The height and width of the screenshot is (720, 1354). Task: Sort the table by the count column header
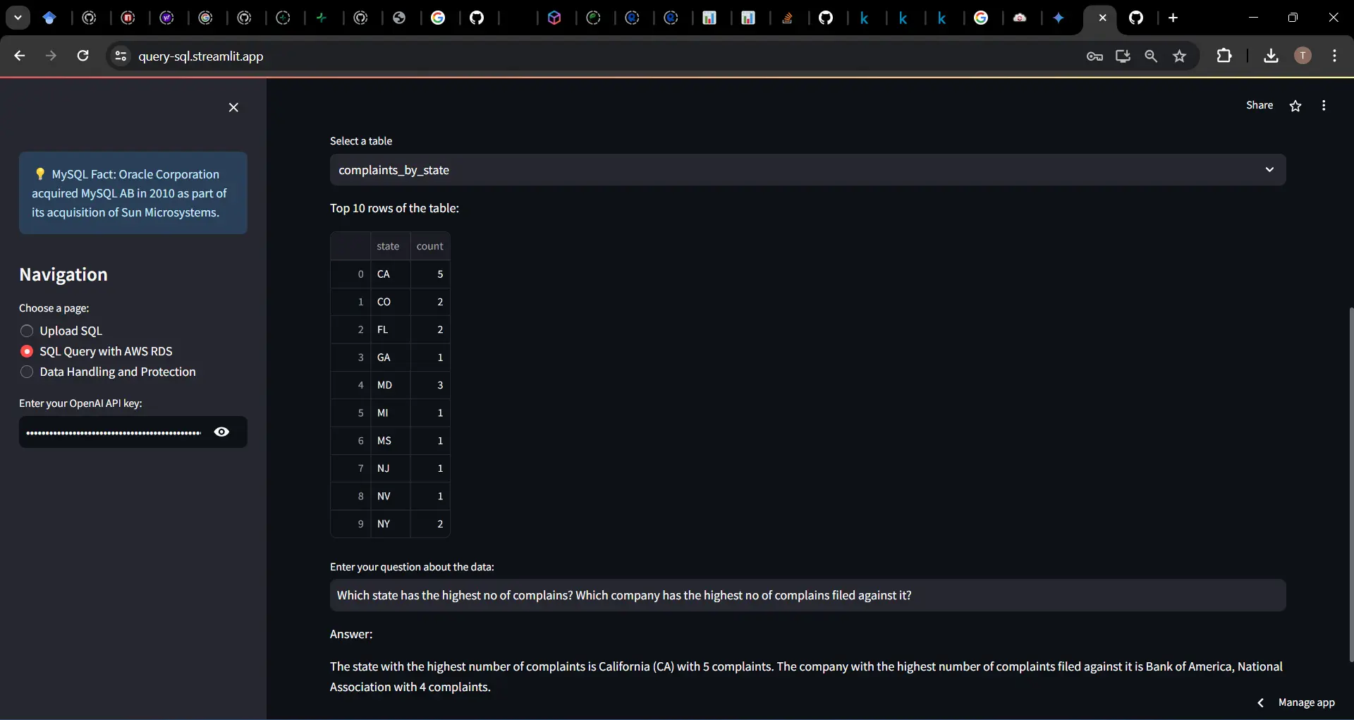(x=430, y=246)
